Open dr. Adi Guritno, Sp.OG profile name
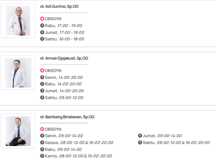Viewport: 216px width, 160px height. (x=59, y=6)
